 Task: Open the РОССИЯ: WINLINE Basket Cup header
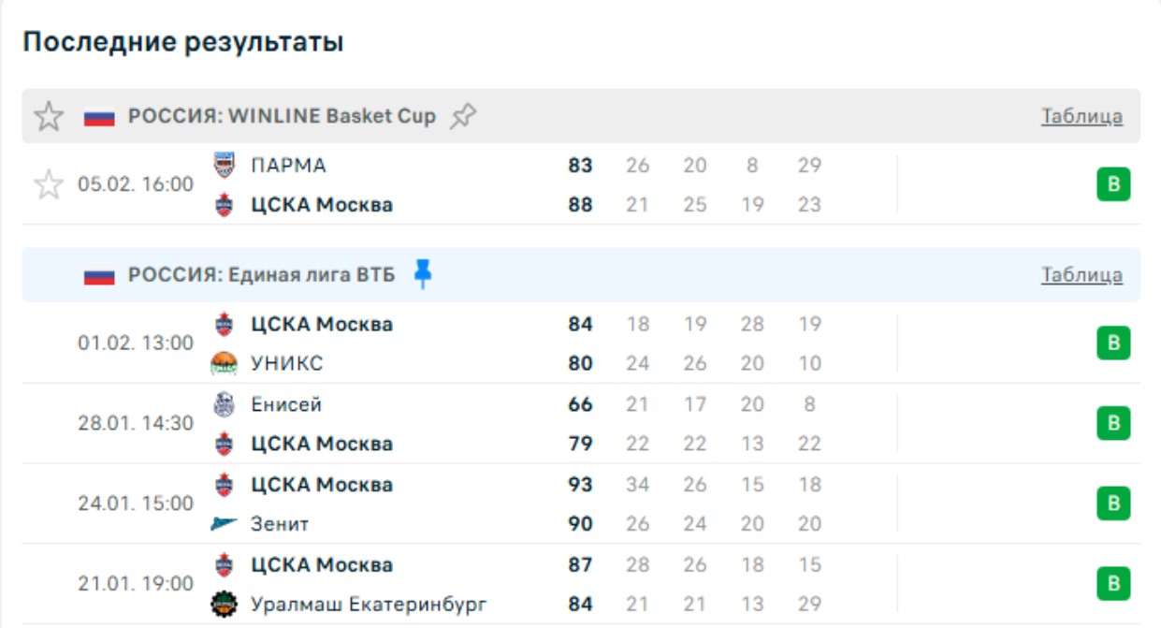coord(282,116)
